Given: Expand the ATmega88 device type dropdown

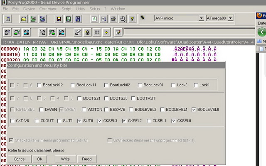Looking at the screenshot, I should [x=230, y=18].
